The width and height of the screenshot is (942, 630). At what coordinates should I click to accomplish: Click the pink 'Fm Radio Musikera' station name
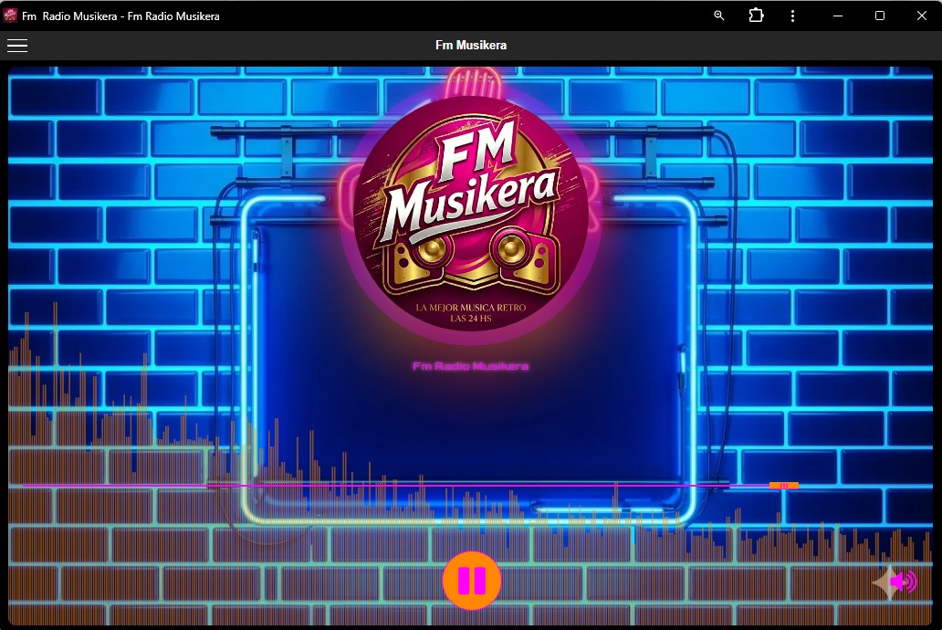pos(470,366)
